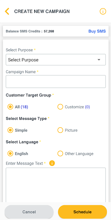This screenshot has height=220, width=111.
Task: Click the Create New Campaign title
Action: [x=42, y=11]
